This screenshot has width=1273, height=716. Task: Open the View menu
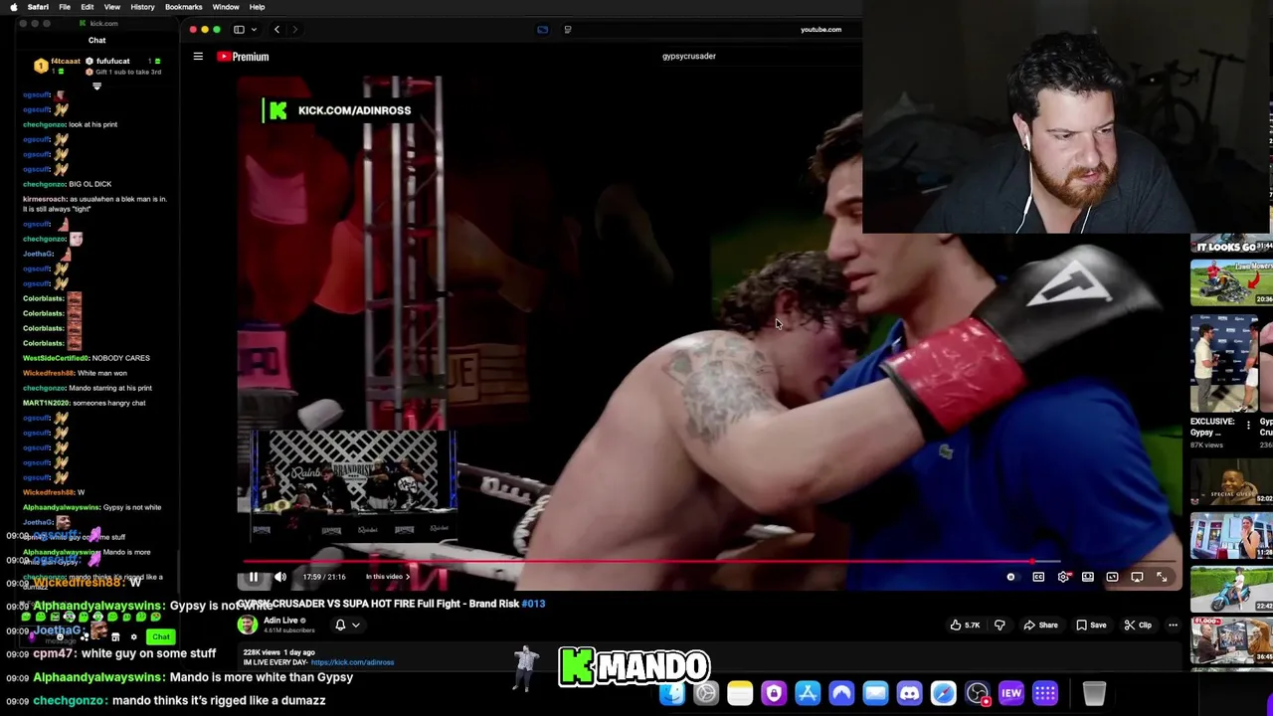click(x=112, y=7)
